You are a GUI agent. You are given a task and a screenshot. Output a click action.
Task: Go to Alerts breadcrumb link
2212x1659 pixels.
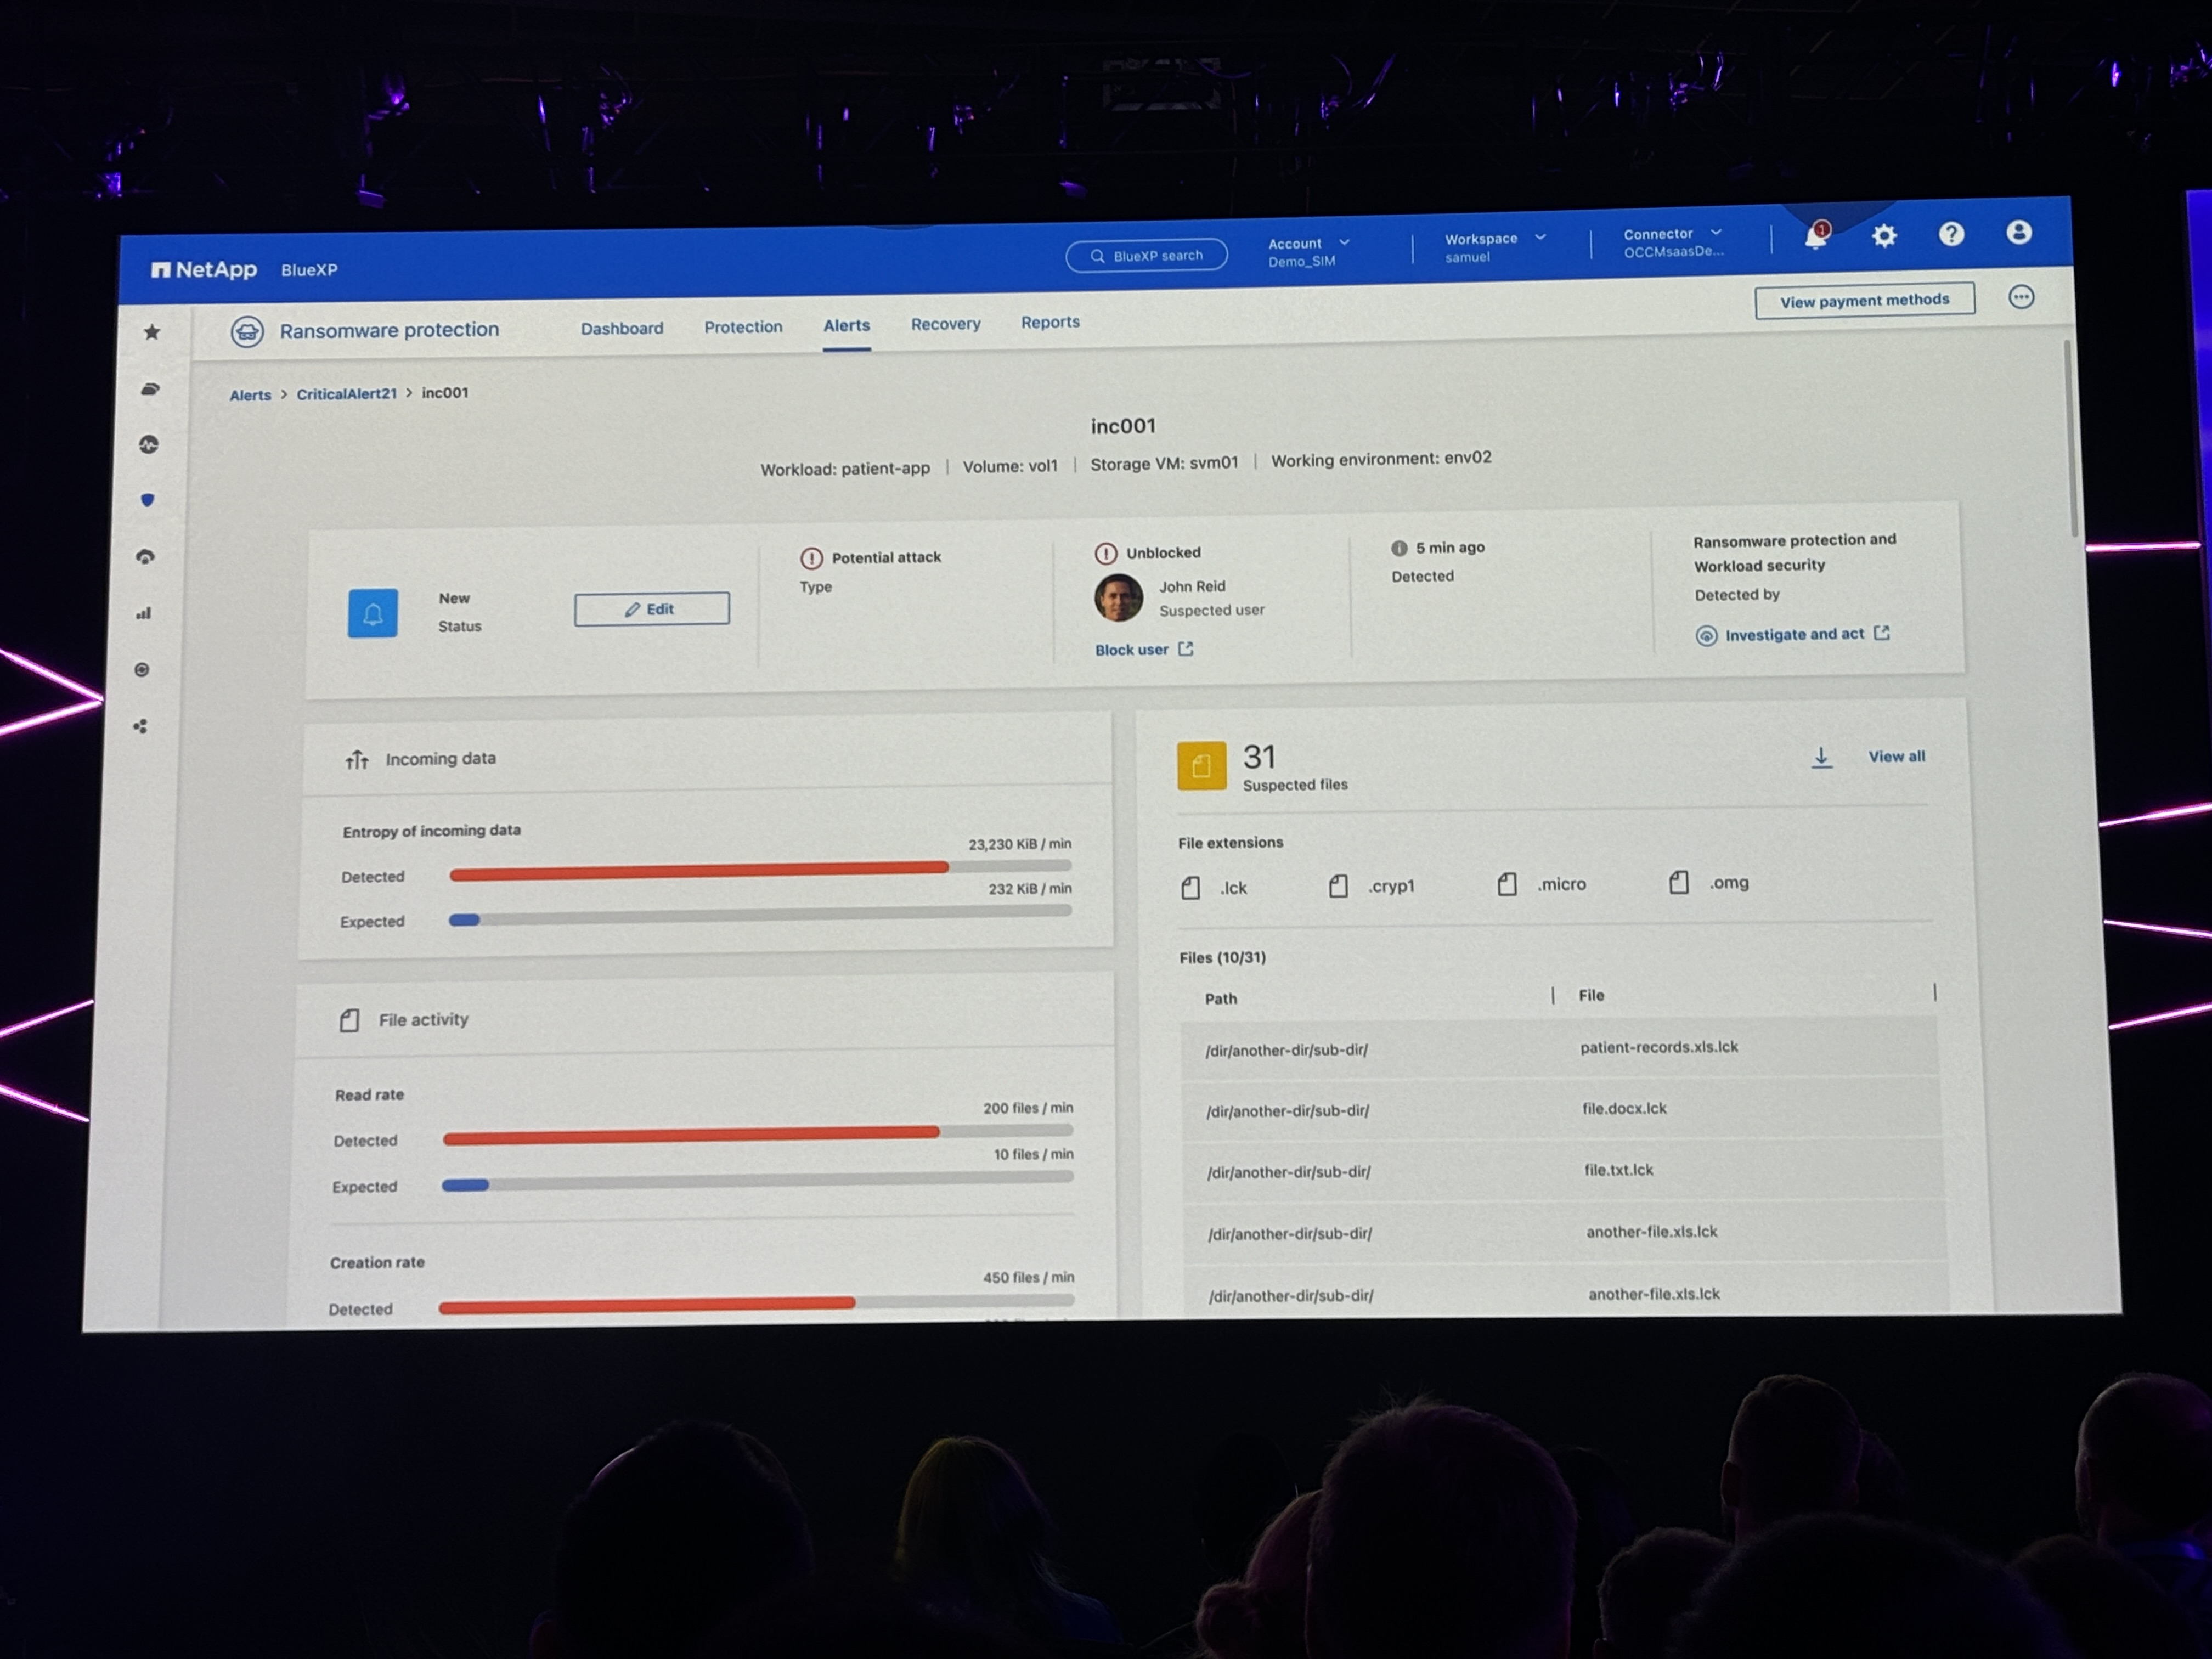(x=250, y=395)
